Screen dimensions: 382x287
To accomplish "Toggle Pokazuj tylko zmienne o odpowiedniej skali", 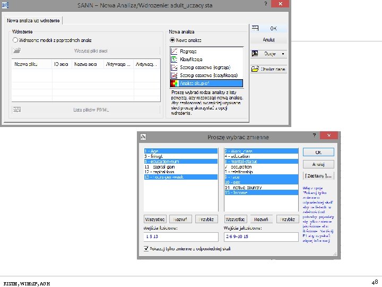I will (146, 249).
